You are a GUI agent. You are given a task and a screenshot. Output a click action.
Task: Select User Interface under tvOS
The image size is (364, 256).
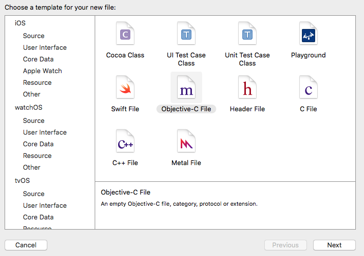(x=45, y=206)
